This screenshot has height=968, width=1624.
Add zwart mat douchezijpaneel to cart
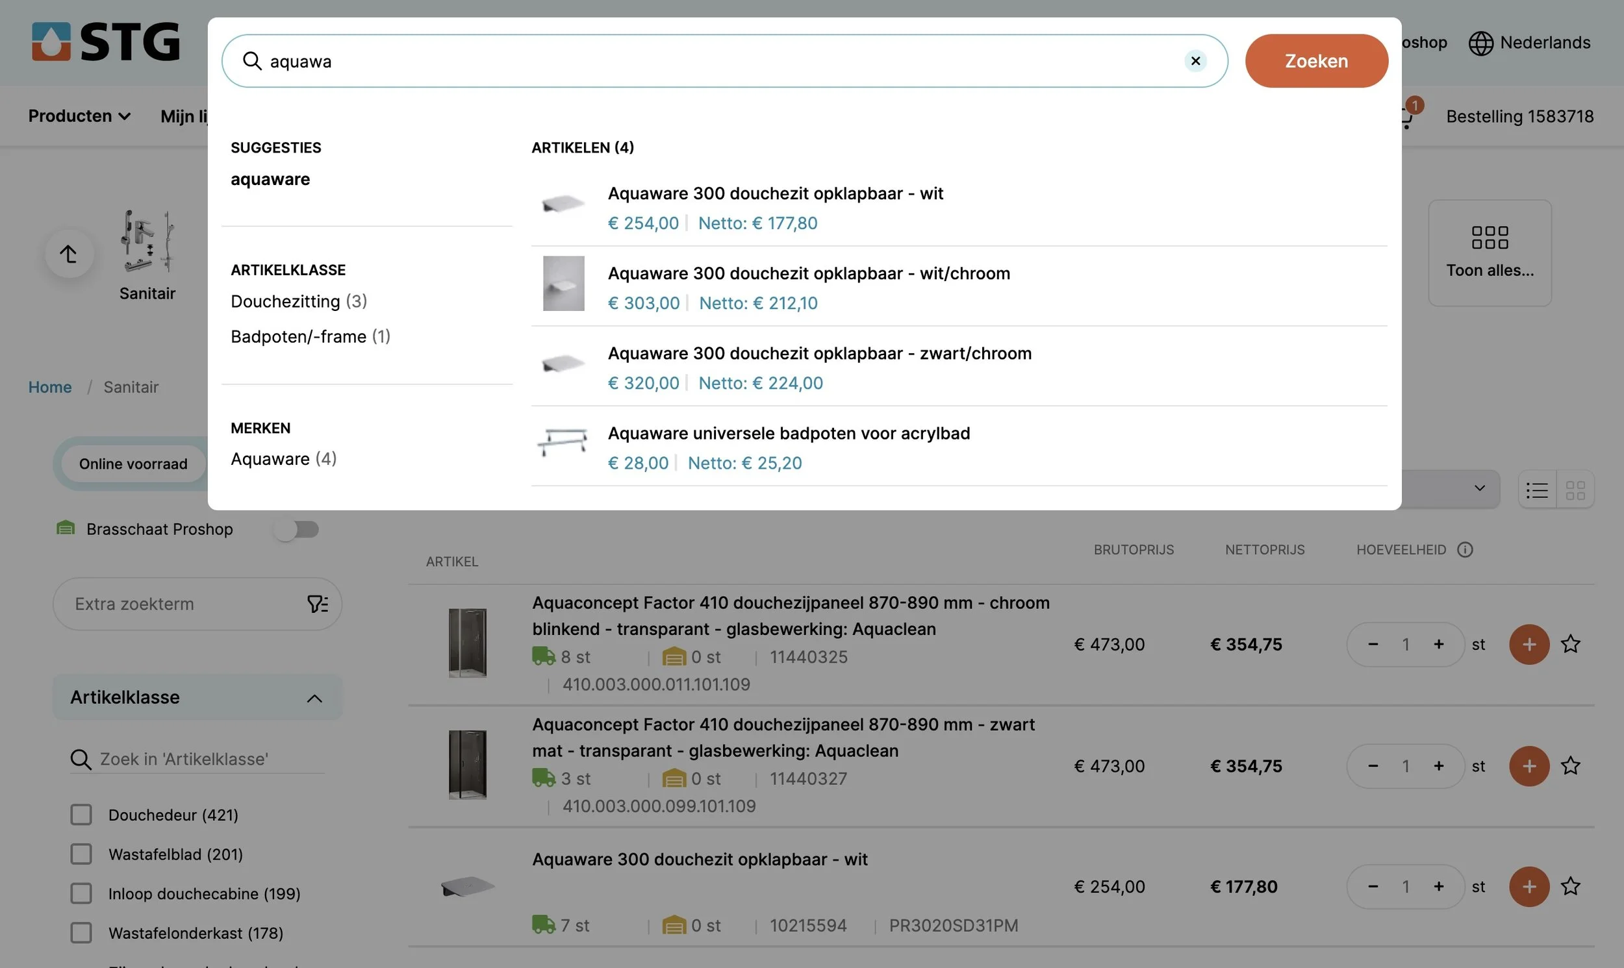click(1529, 766)
